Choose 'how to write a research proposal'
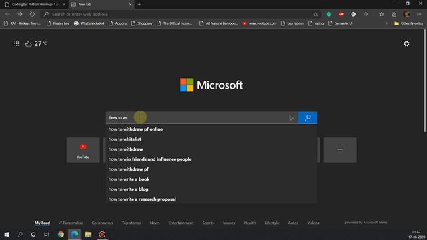 (211, 199)
